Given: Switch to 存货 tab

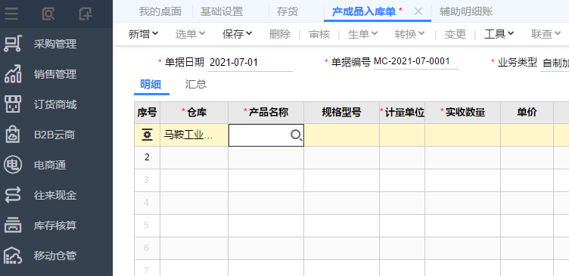Looking at the screenshot, I should [x=288, y=11].
